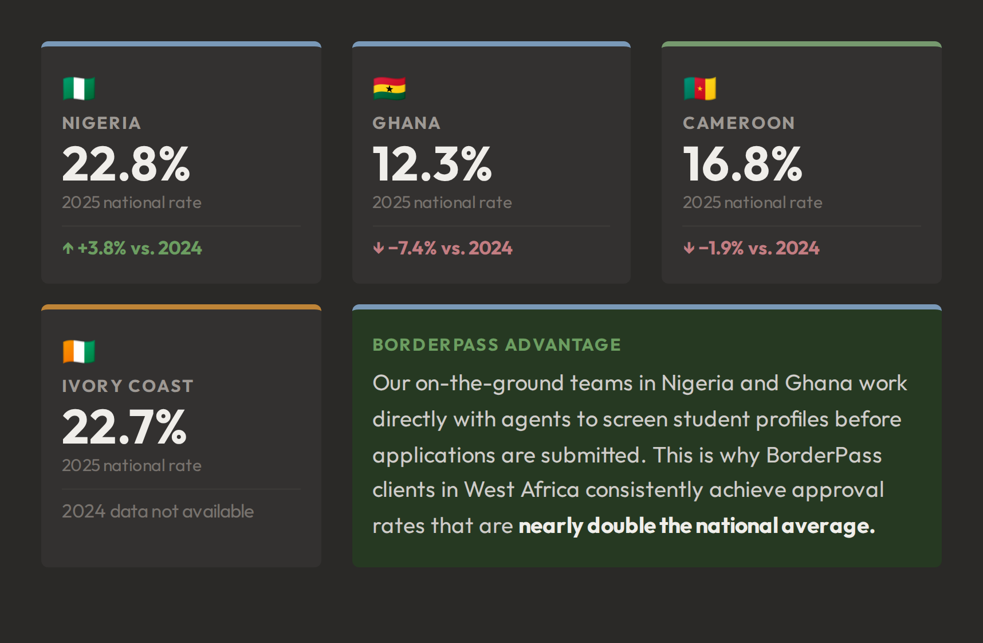This screenshot has height=643, width=983.
Task: Click the green up arrow in Nigeria card
Action: (x=68, y=248)
